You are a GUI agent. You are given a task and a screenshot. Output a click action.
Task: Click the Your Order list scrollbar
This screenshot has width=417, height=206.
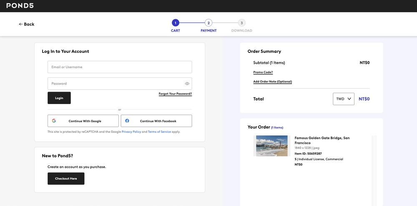(374, 171)
